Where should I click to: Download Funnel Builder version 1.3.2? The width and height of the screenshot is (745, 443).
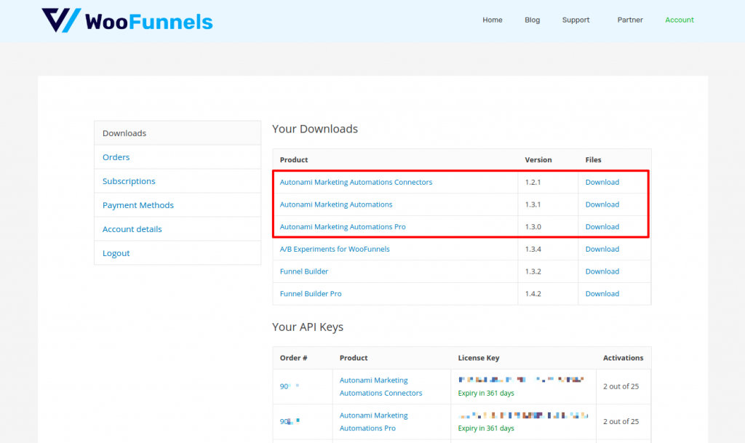(x=602, y=271)
